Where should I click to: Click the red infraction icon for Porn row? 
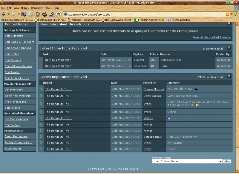point(41,66)
